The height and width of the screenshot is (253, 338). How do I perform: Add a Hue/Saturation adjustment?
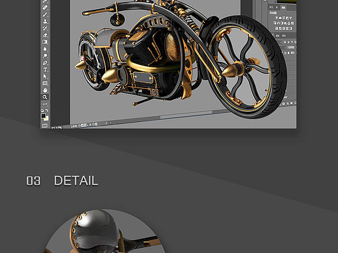(x=275, y=23)
